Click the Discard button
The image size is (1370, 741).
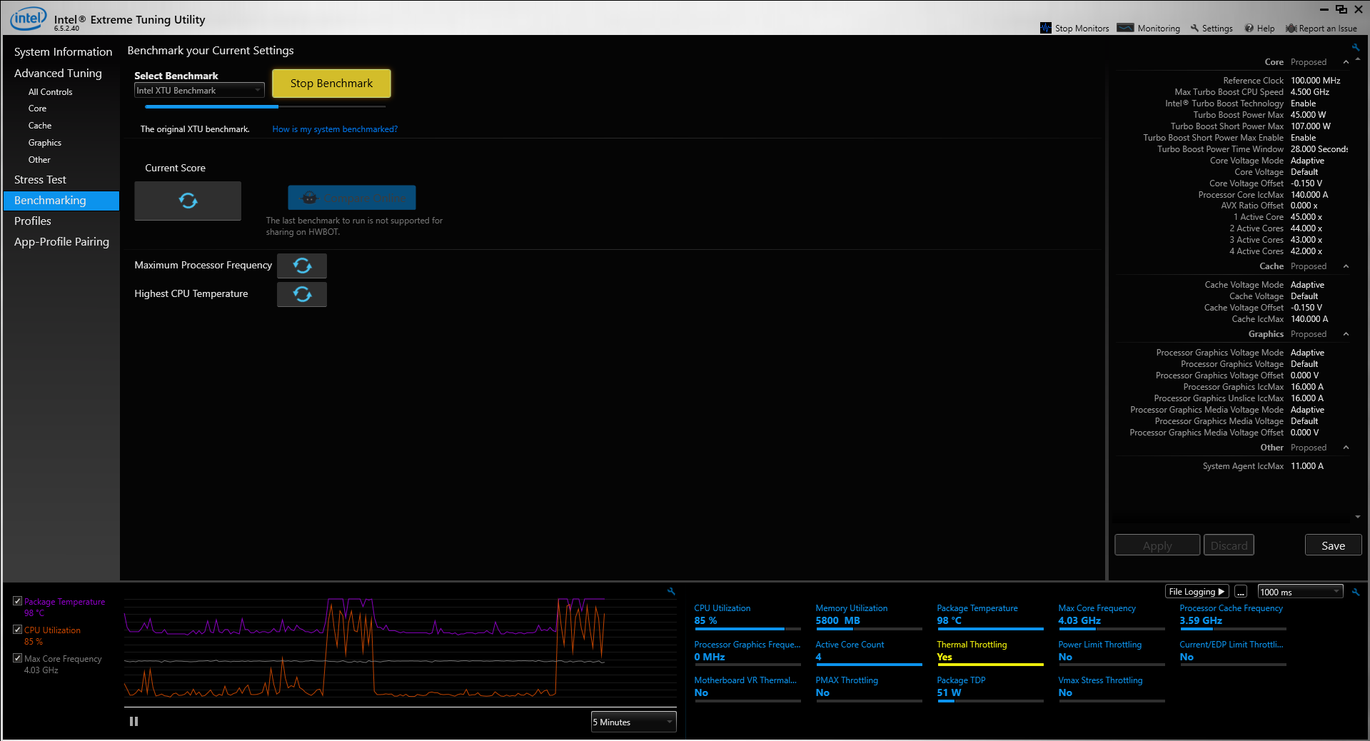click(1229, 545)
